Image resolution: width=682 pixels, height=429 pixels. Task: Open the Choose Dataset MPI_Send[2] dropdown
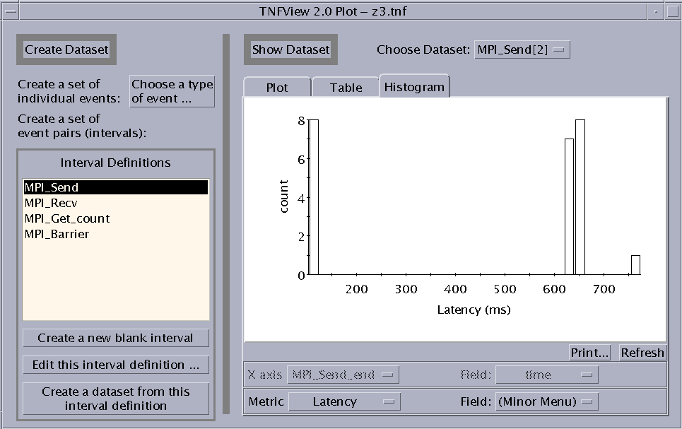pos(522,49)
